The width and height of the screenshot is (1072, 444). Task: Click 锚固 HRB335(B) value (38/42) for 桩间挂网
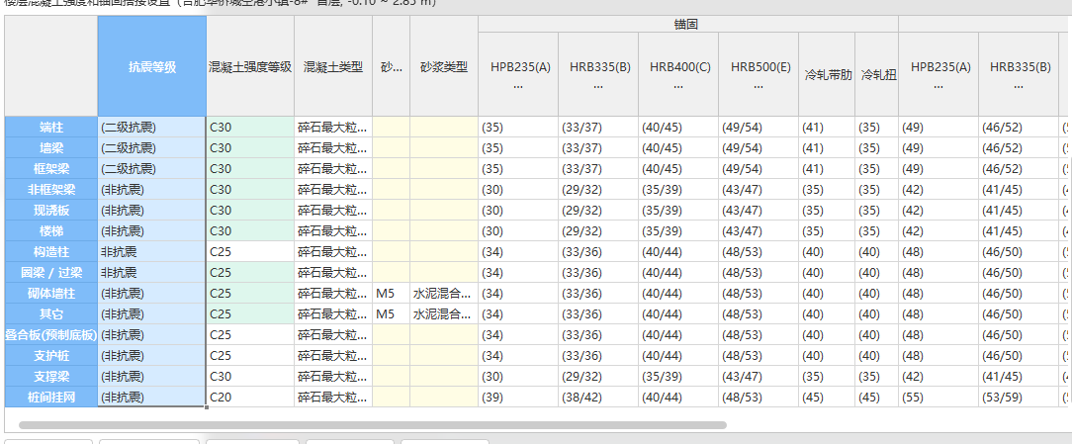point(598,397)
